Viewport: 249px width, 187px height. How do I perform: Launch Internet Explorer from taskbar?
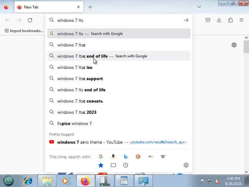[x=28, y=181]
